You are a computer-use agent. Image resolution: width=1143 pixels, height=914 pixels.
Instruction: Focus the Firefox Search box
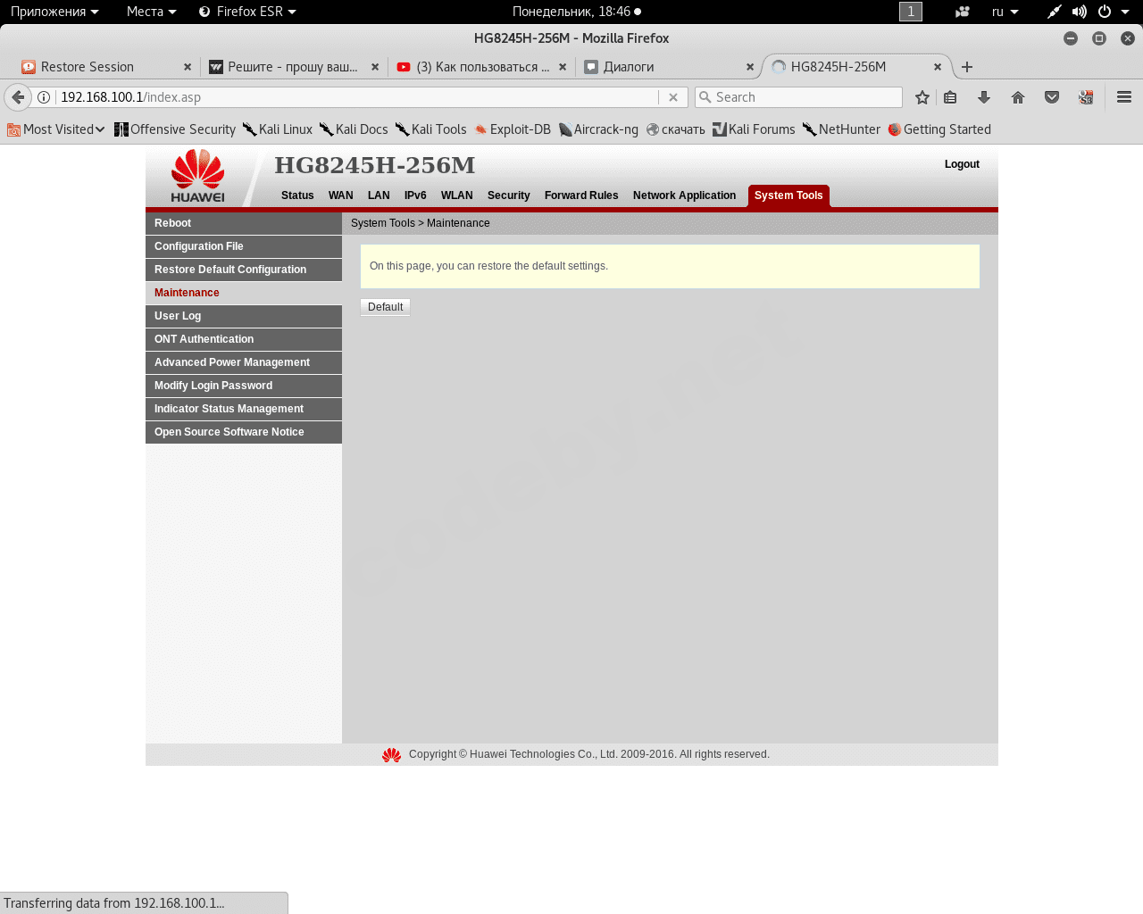tap(799, 97)
